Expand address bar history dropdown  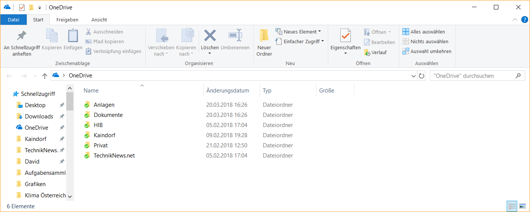(414, 76)
